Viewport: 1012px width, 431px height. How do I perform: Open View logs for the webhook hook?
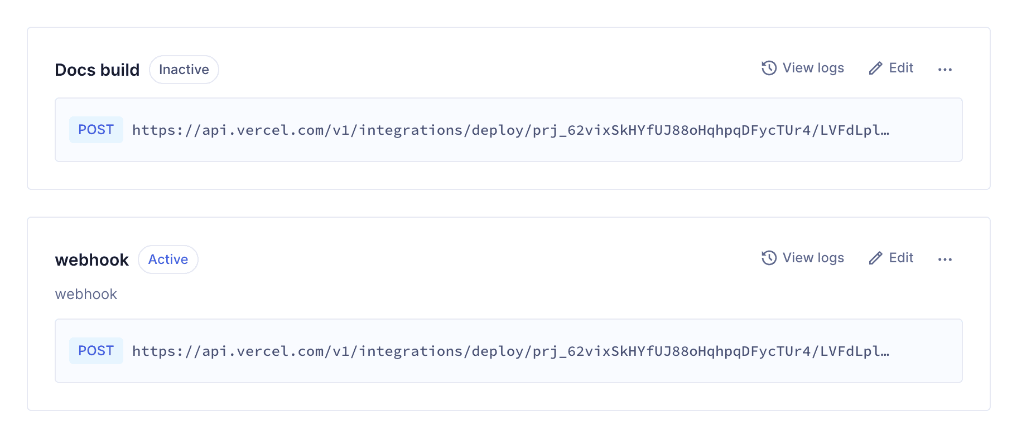click(x=813, y=258)
